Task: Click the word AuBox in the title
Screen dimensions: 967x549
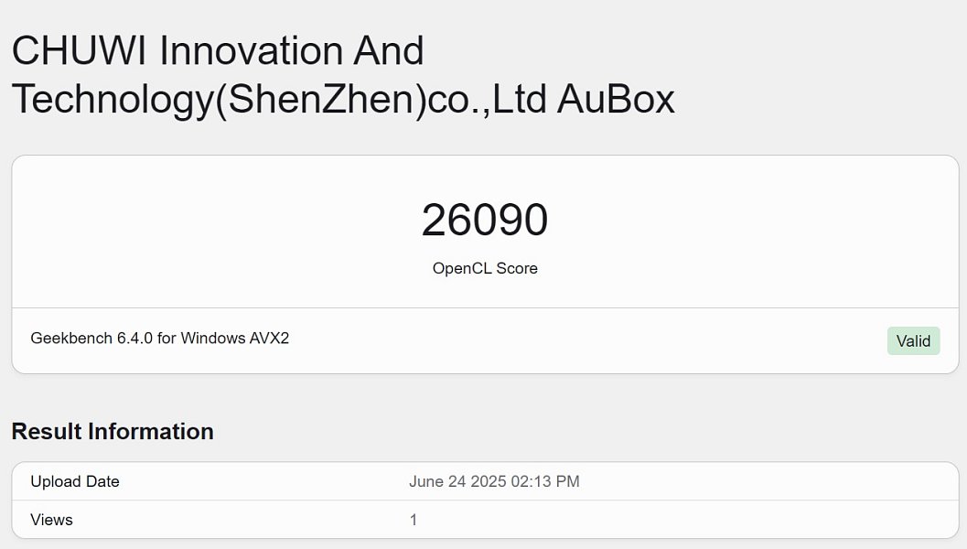Action: click(616, 100)
